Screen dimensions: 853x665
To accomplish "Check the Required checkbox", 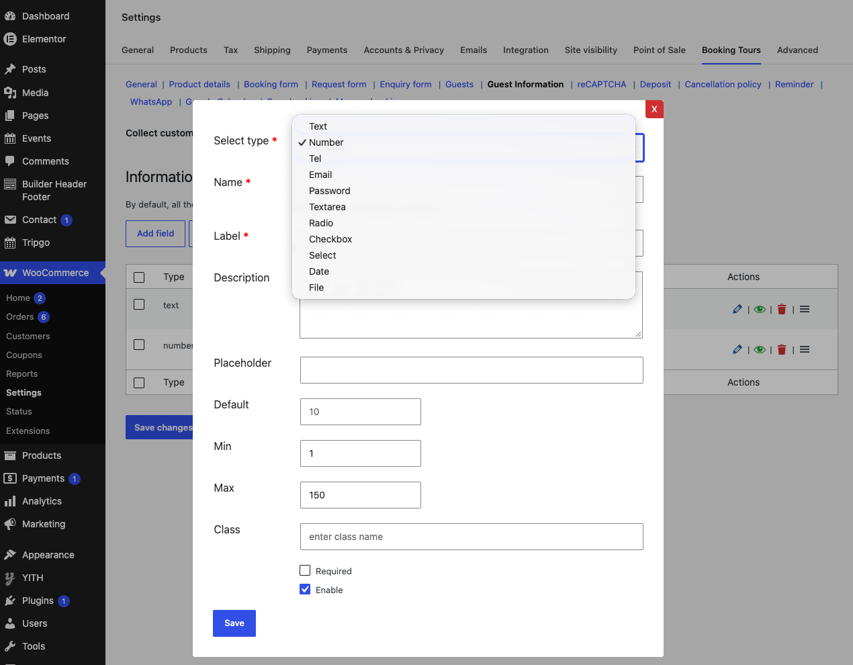I will pos(305,570).
